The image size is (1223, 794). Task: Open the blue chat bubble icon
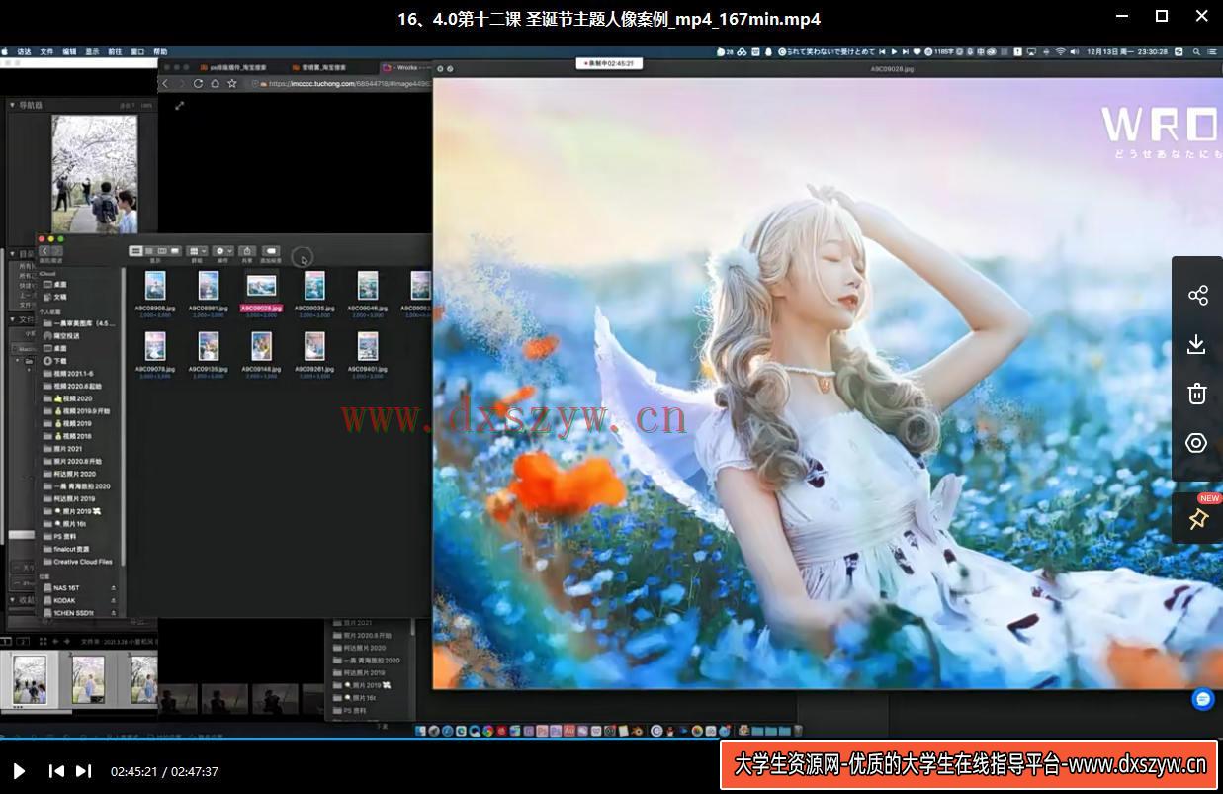click(1203, 699)
